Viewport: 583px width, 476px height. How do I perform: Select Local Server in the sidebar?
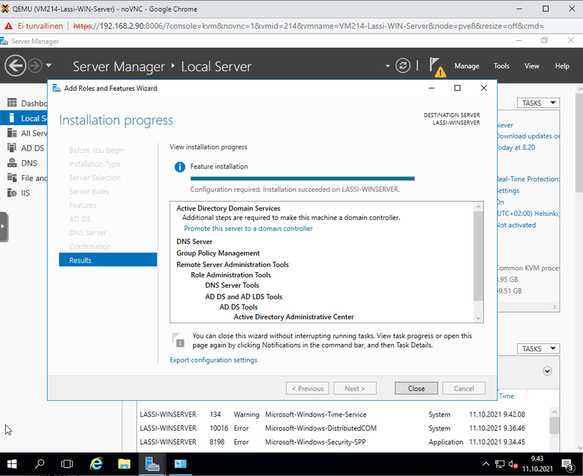point(24,118)
